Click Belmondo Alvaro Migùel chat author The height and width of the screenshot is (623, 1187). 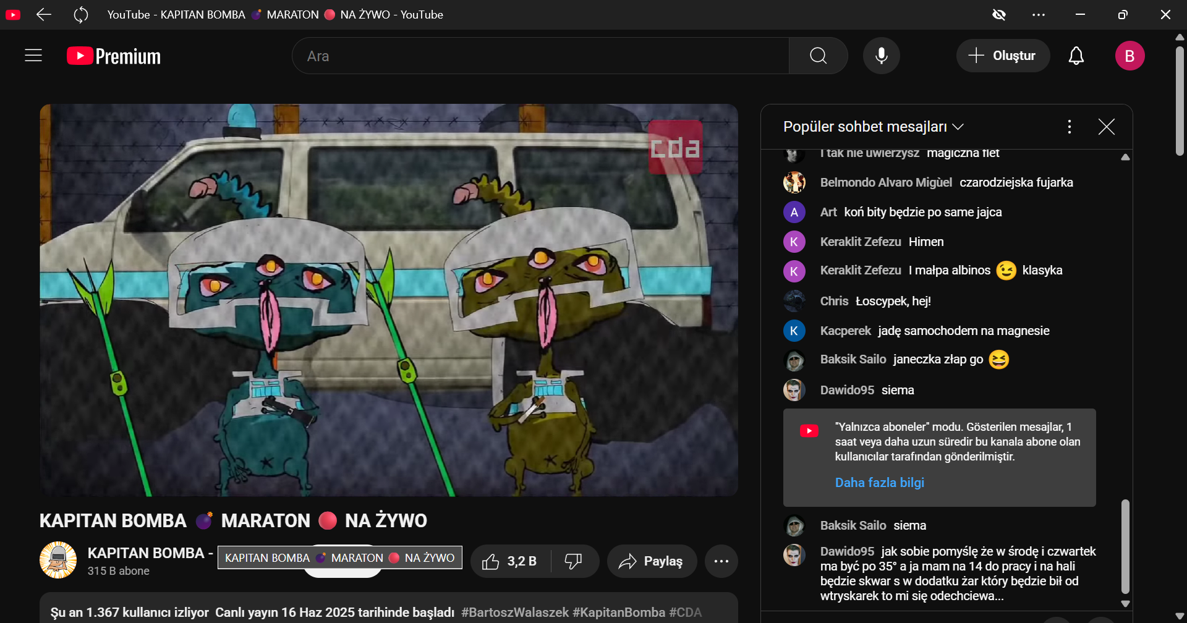coord(886,182)
